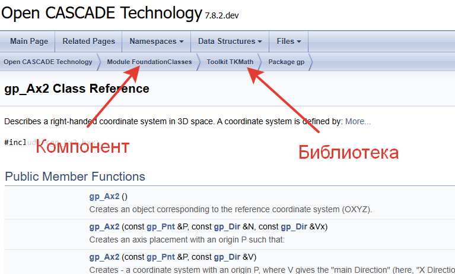Click the Public Member Functions heading
455x274 pixels.
[x=75, y=177]
